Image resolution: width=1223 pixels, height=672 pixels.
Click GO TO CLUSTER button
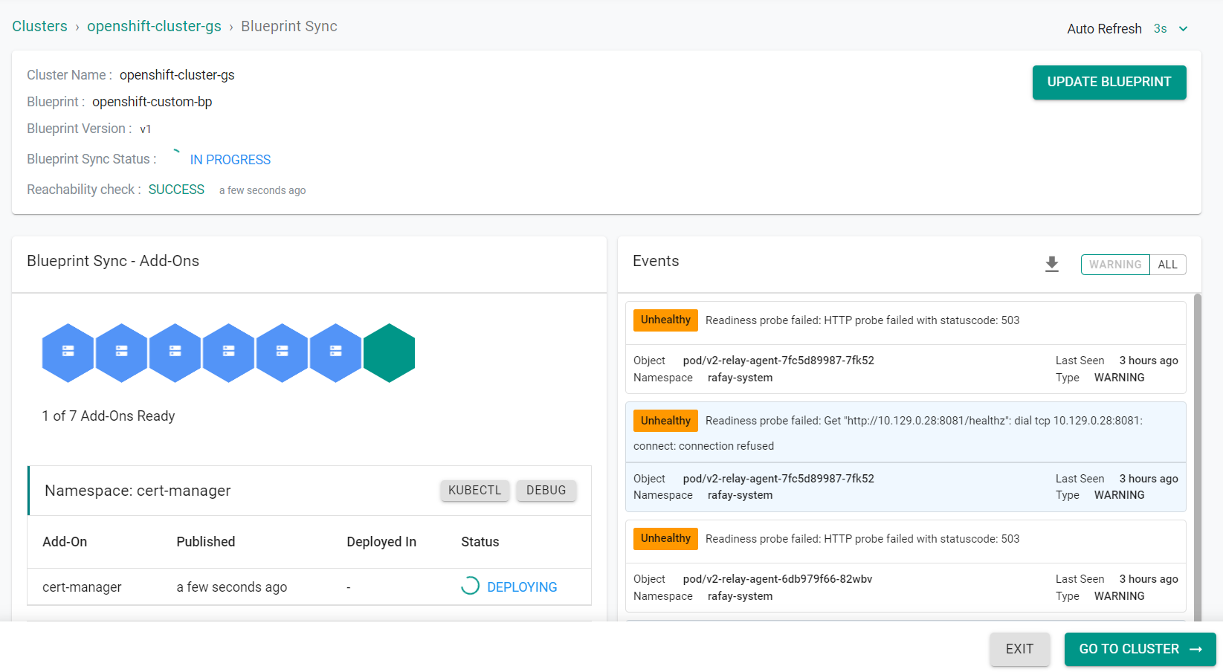[1140, 649]
